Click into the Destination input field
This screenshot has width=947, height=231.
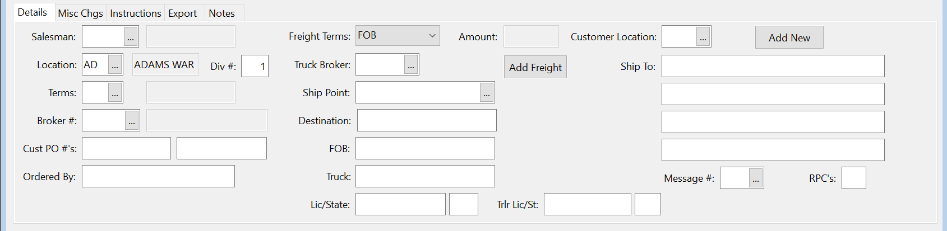click(x=426, y=121)
